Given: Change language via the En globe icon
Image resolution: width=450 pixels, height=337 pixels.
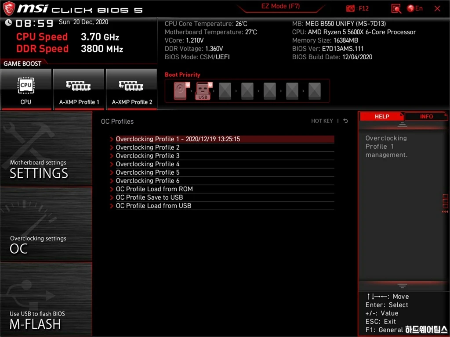Looking at the screenshot, I should click(x=415, y=8).
